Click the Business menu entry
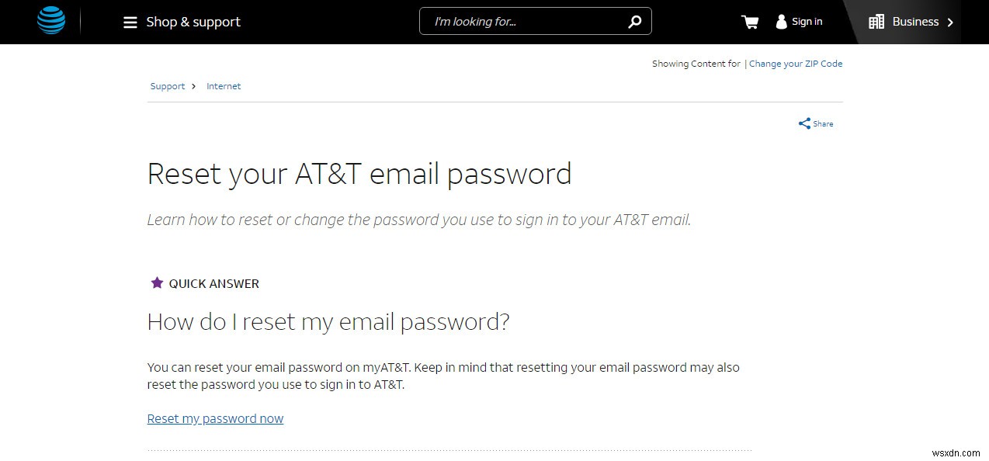989x461 pixels. [x=916, y=22]
